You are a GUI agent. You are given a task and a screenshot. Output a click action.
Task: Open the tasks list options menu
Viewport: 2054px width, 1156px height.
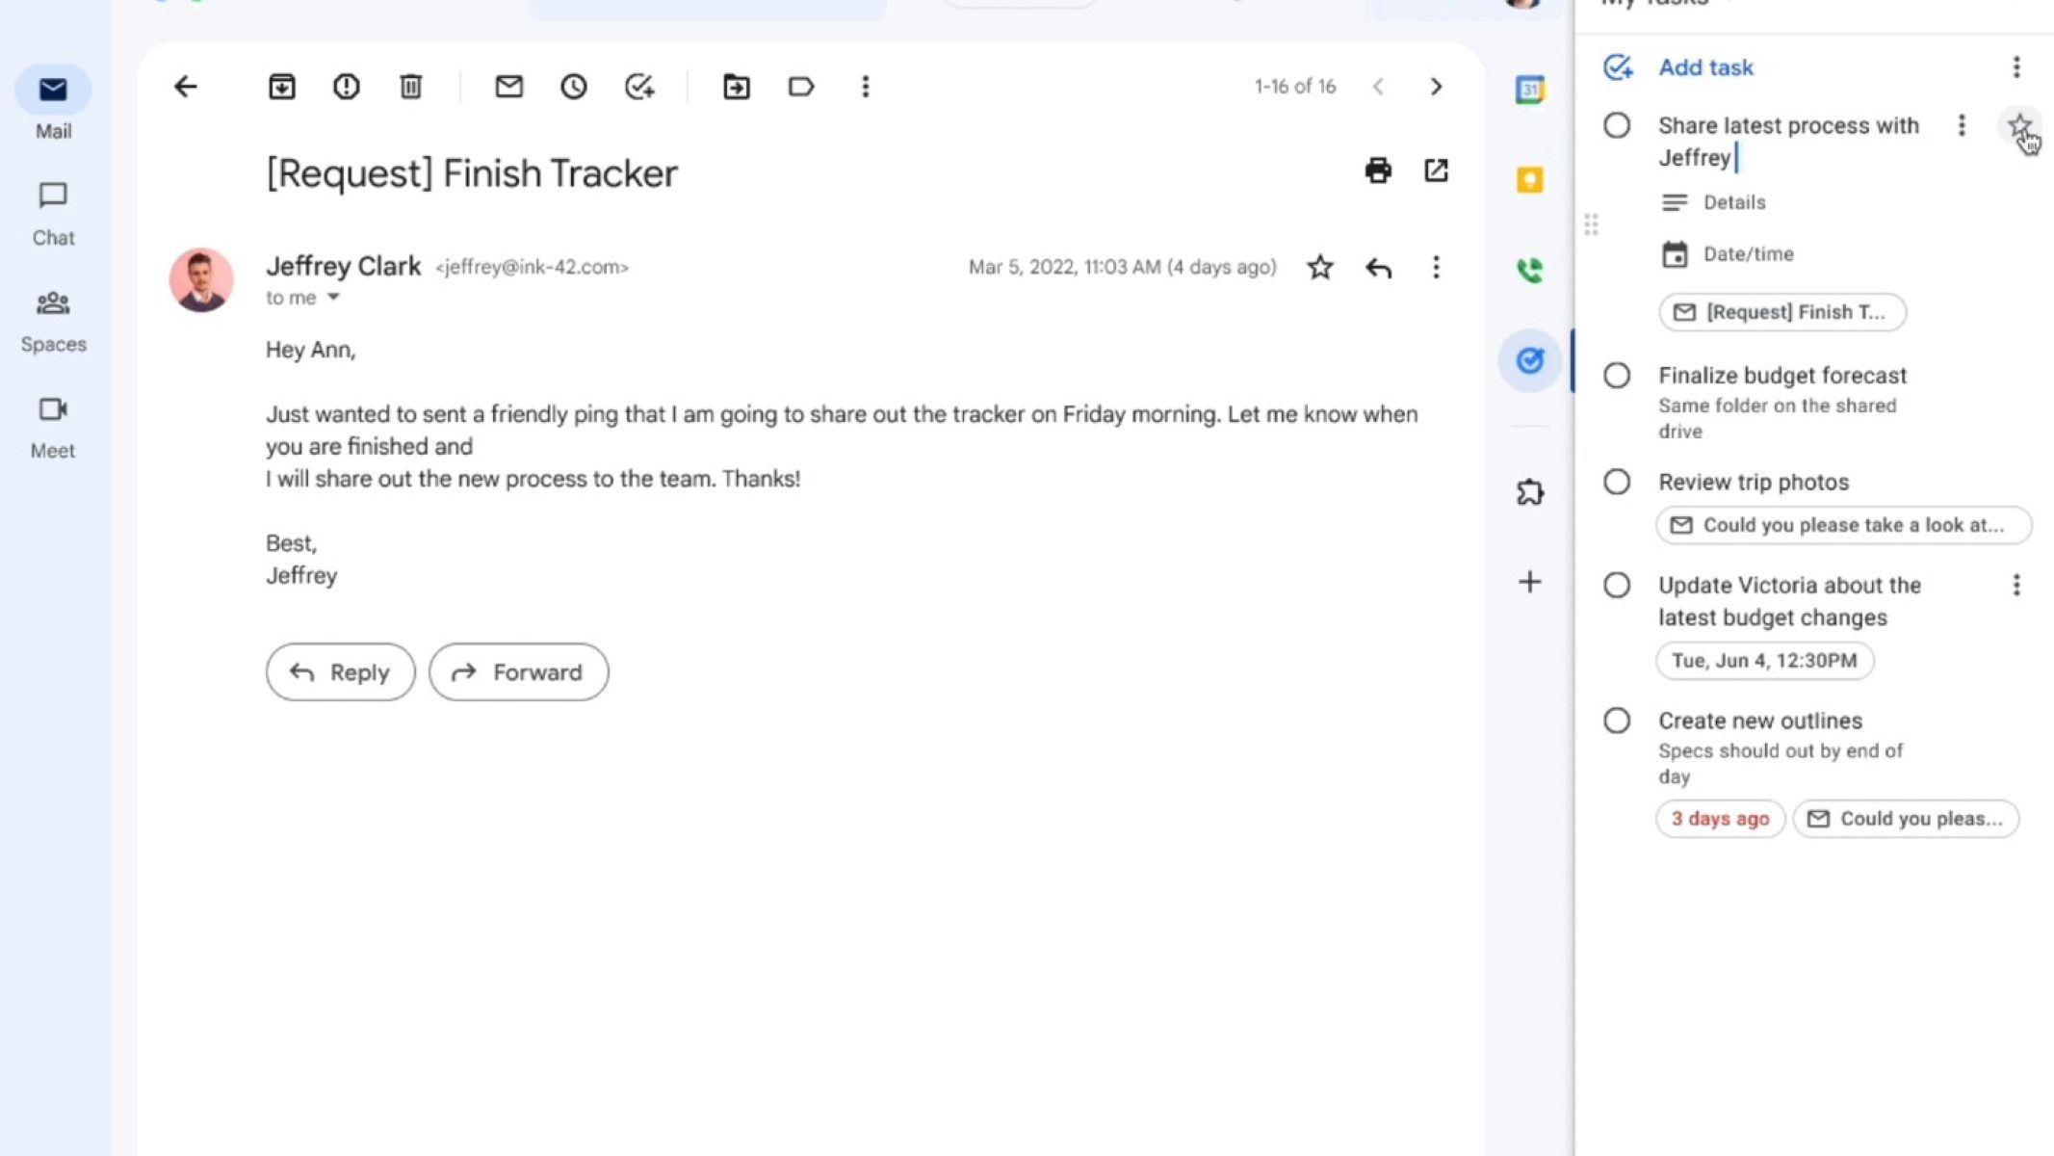[x=2015, y=67]
